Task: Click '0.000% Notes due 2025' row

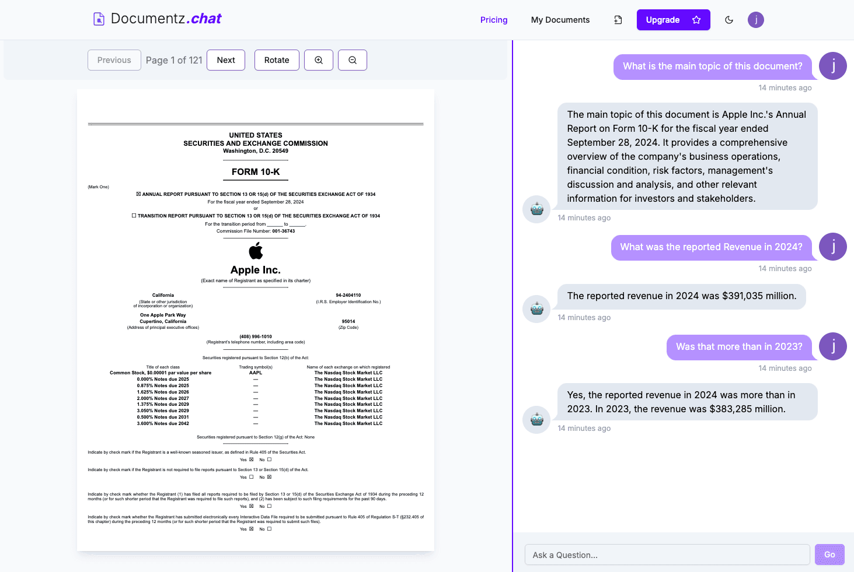Action: pyautogui.click(x=163, y=380)
